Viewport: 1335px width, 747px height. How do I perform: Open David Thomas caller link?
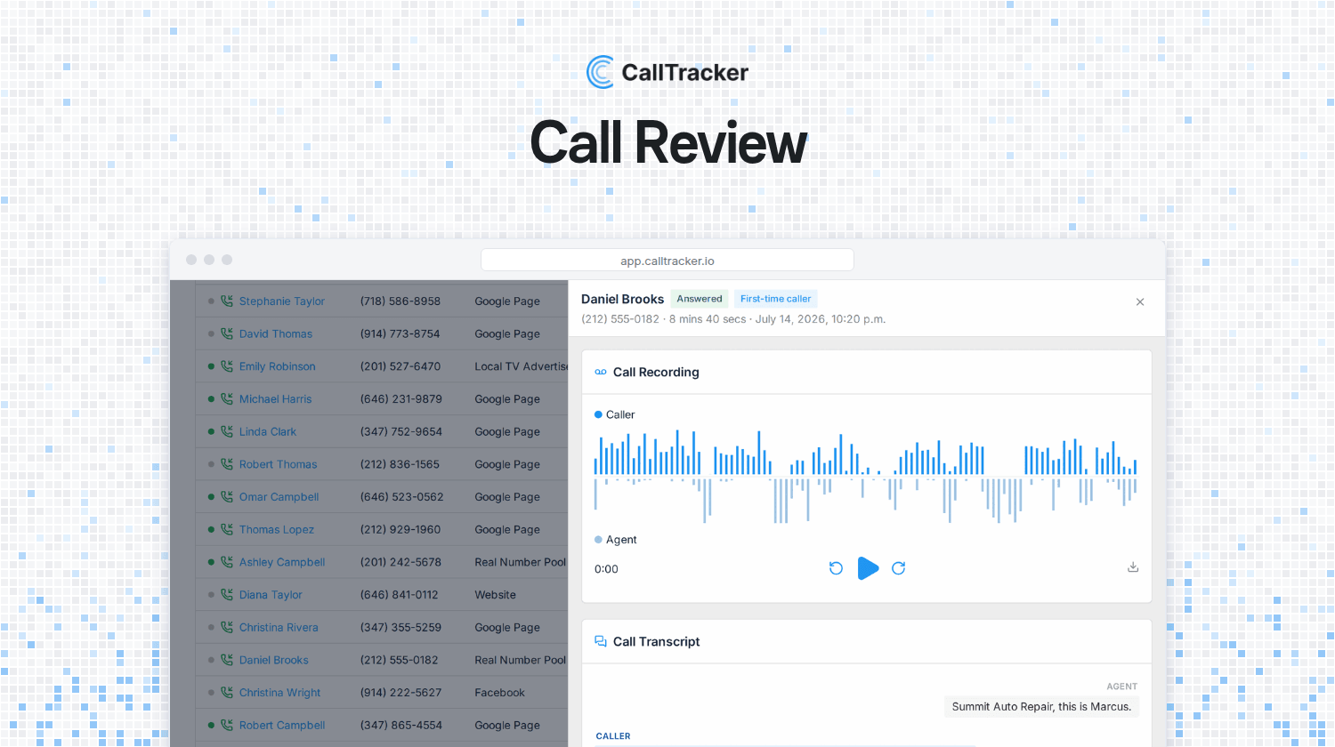pos(276,334)
